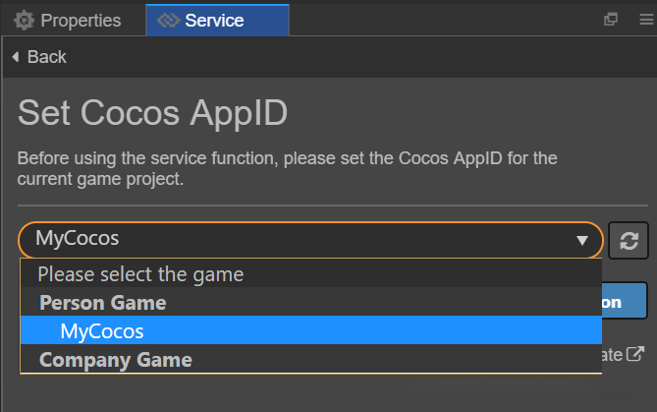Click the gear icon on Properties tab

tap(24, 20)
